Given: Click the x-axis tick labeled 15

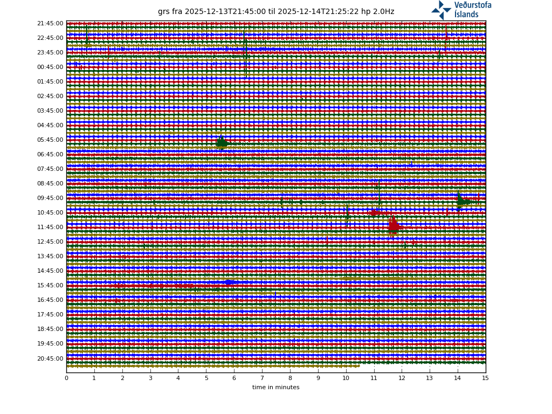Looking at the screenshot, I should click(485, 378).
